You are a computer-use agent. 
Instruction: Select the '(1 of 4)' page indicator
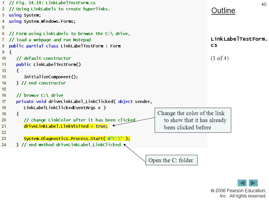click(220, 58)
